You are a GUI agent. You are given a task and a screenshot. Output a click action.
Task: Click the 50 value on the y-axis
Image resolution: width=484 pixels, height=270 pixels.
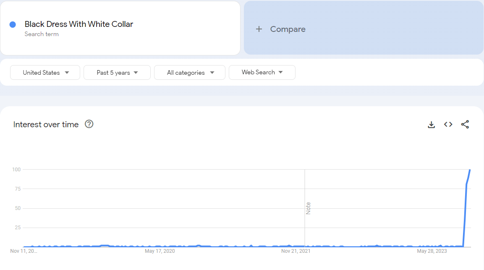point(17,208)
